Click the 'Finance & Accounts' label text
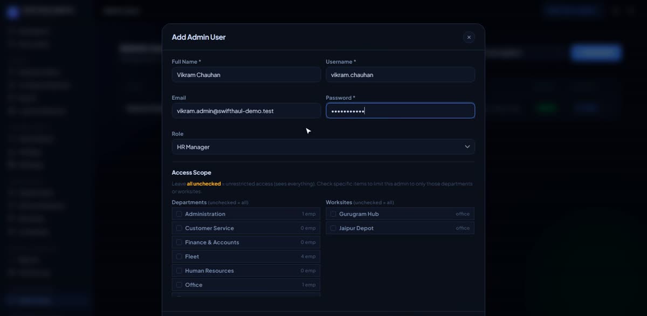 (212, 242)
